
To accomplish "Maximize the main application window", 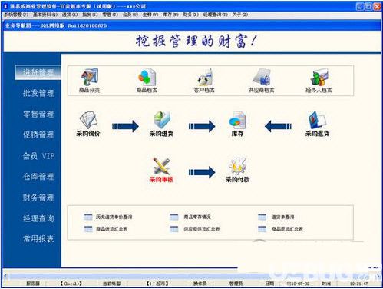I will 368,6.
